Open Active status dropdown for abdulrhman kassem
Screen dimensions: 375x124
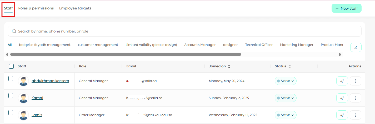click(286, 81)
